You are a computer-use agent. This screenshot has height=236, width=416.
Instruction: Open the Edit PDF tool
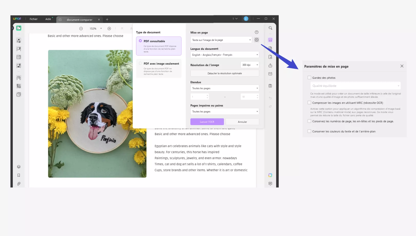click(19, 49)
